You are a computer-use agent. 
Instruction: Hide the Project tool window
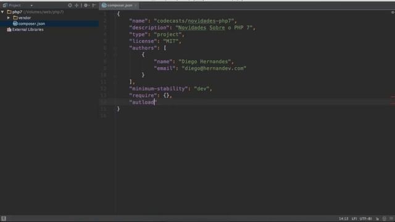(94, 6)
